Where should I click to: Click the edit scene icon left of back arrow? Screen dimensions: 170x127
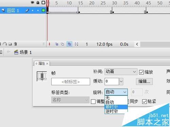[x=1, y=52]
